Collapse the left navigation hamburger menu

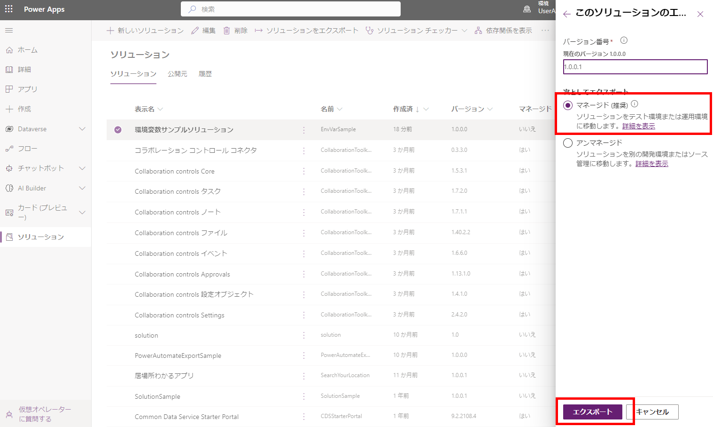9,31
